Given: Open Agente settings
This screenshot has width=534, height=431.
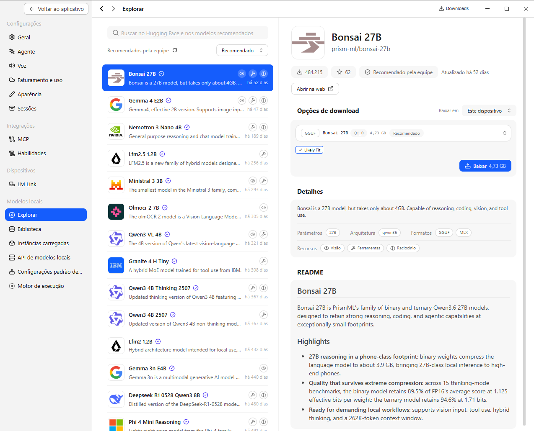Looking at the screenshot, I should [x=46, y=51].
